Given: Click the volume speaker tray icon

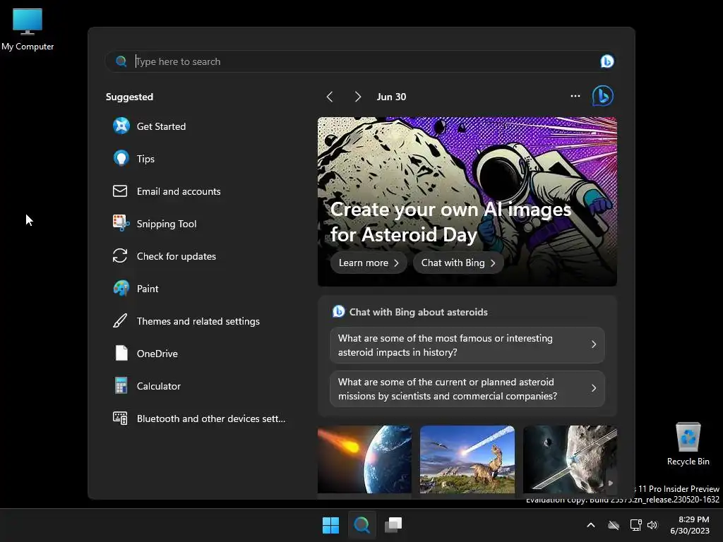Looking at the screenshot, I should coord(652,525).
